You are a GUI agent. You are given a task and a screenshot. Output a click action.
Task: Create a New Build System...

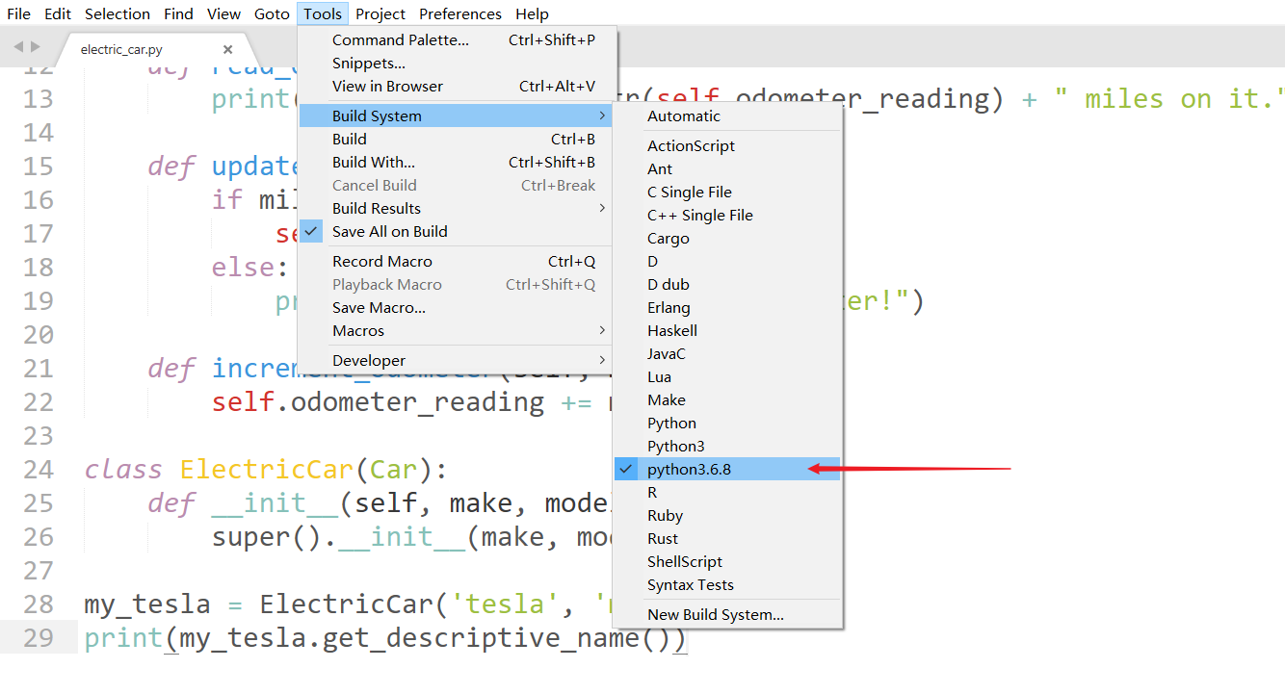click(x=727, y=614)
